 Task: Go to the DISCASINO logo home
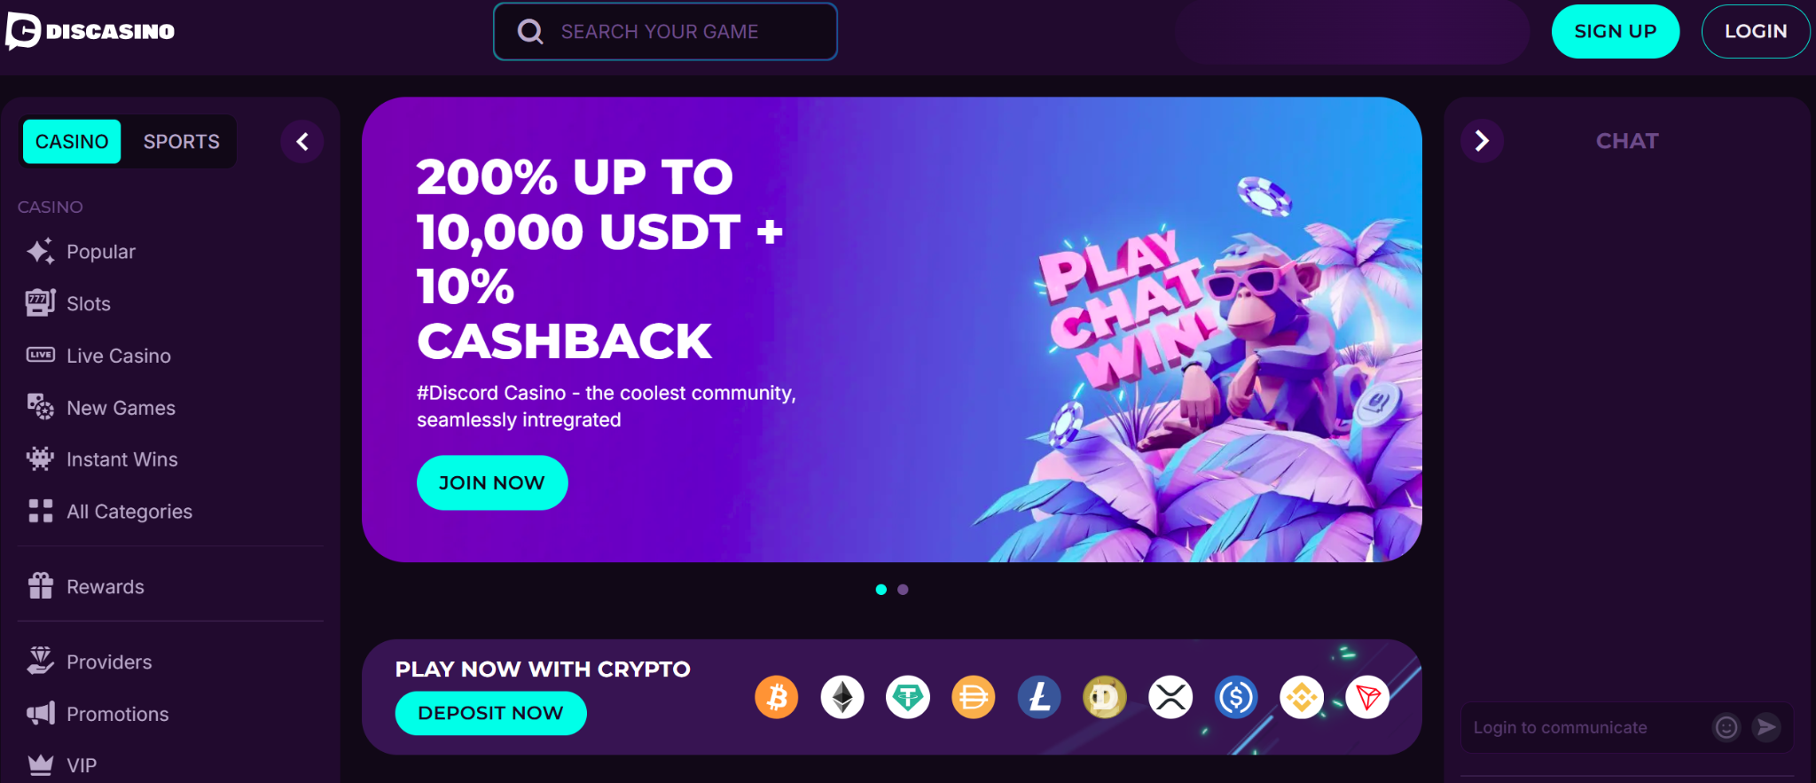[90, 31]
